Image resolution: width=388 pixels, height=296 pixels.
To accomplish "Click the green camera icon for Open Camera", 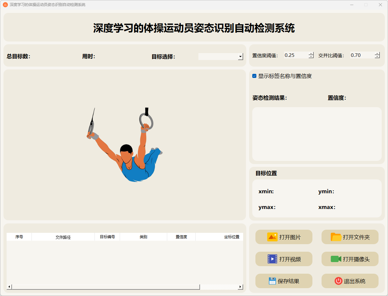I will point(336,259).
